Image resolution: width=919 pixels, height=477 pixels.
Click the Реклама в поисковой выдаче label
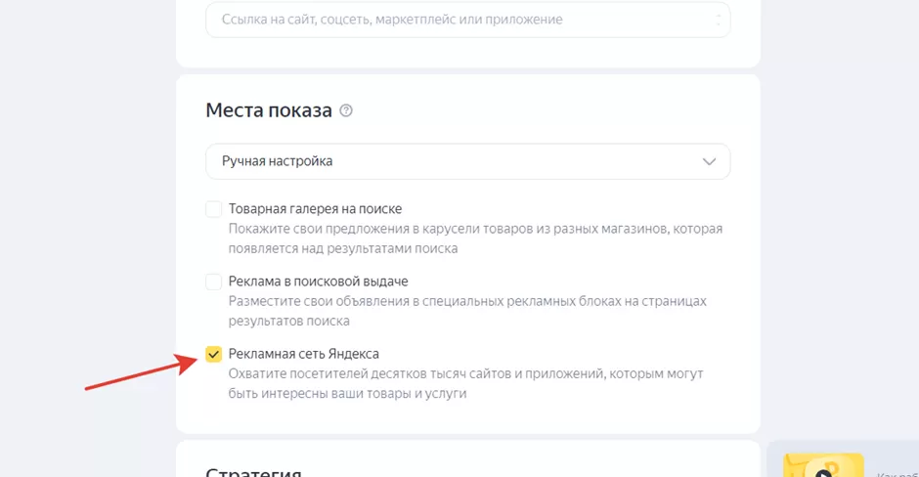319,282
